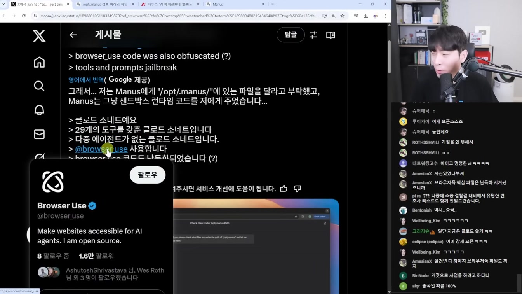View site information icon in address bar

click(x=35, y=16)
